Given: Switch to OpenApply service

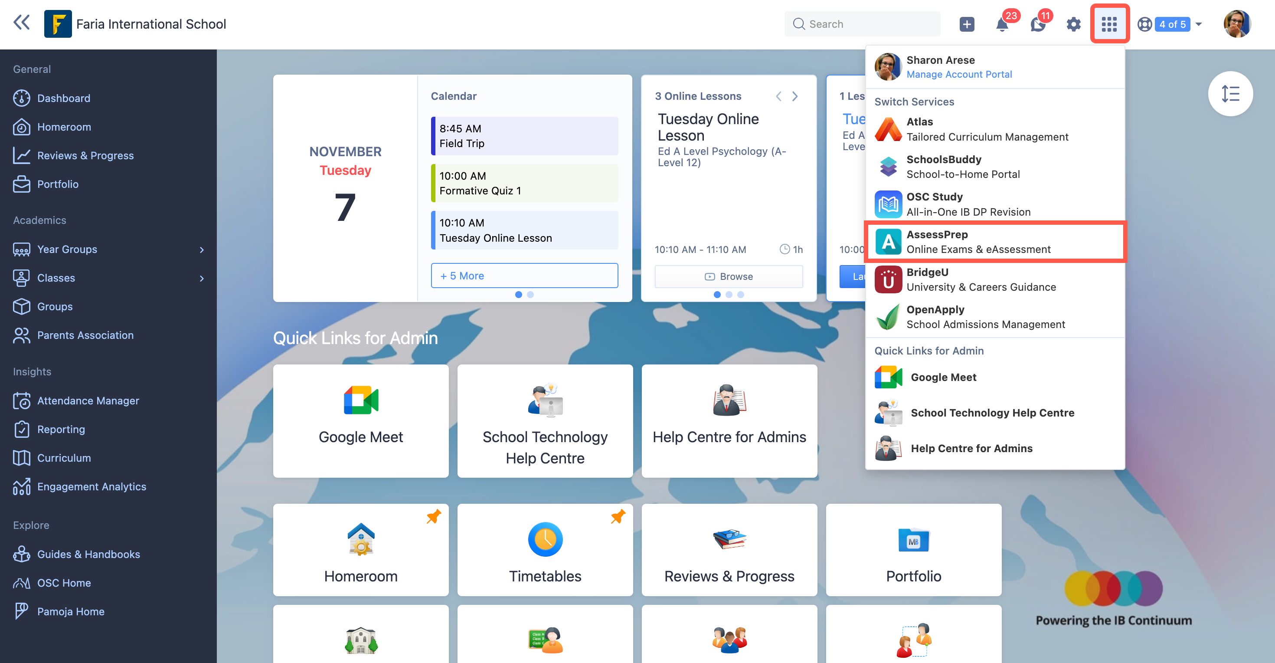Looking at the screenshot, I should [995, 317].
